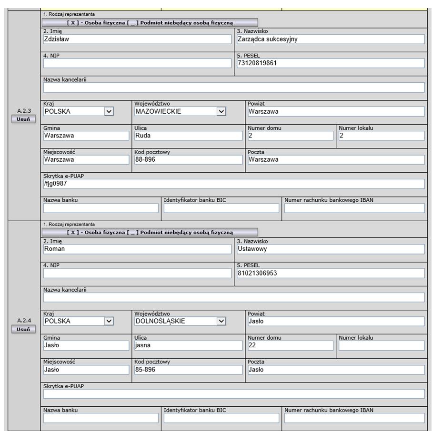Screen dimensions: 432x431
Task: Click Skrytka e-PUAP field with /fjg0987
Action: pos(234,184)
